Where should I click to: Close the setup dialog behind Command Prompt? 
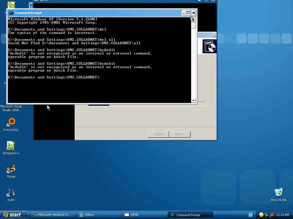click(215, 35)
